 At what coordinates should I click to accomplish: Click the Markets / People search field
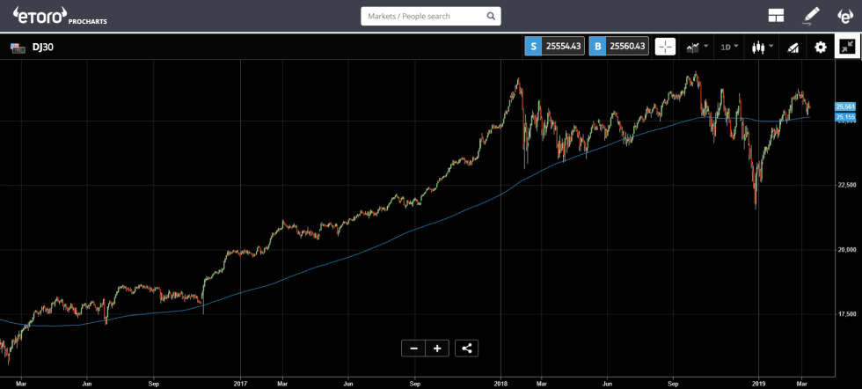(422, 16)
